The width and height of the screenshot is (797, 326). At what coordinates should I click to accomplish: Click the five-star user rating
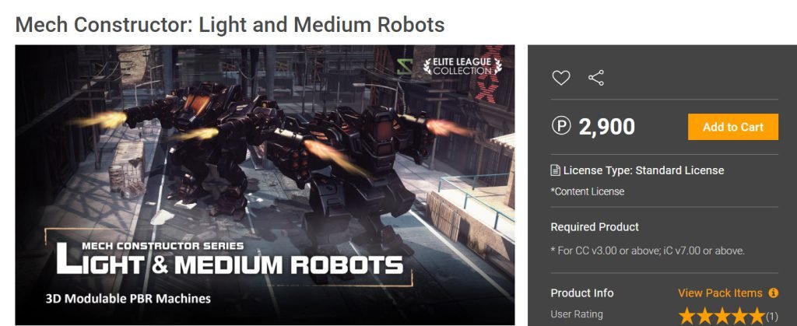tap(722, 316)
